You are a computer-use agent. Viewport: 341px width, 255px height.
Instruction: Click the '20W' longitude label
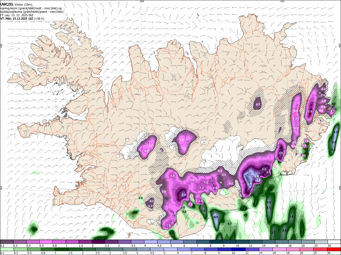click(142, 1)
